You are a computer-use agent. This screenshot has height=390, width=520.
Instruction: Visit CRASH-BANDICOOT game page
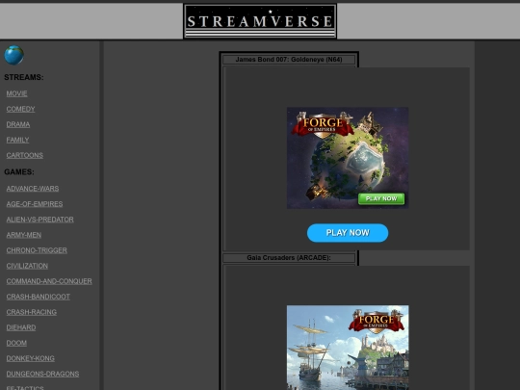(x=39, y=297)
